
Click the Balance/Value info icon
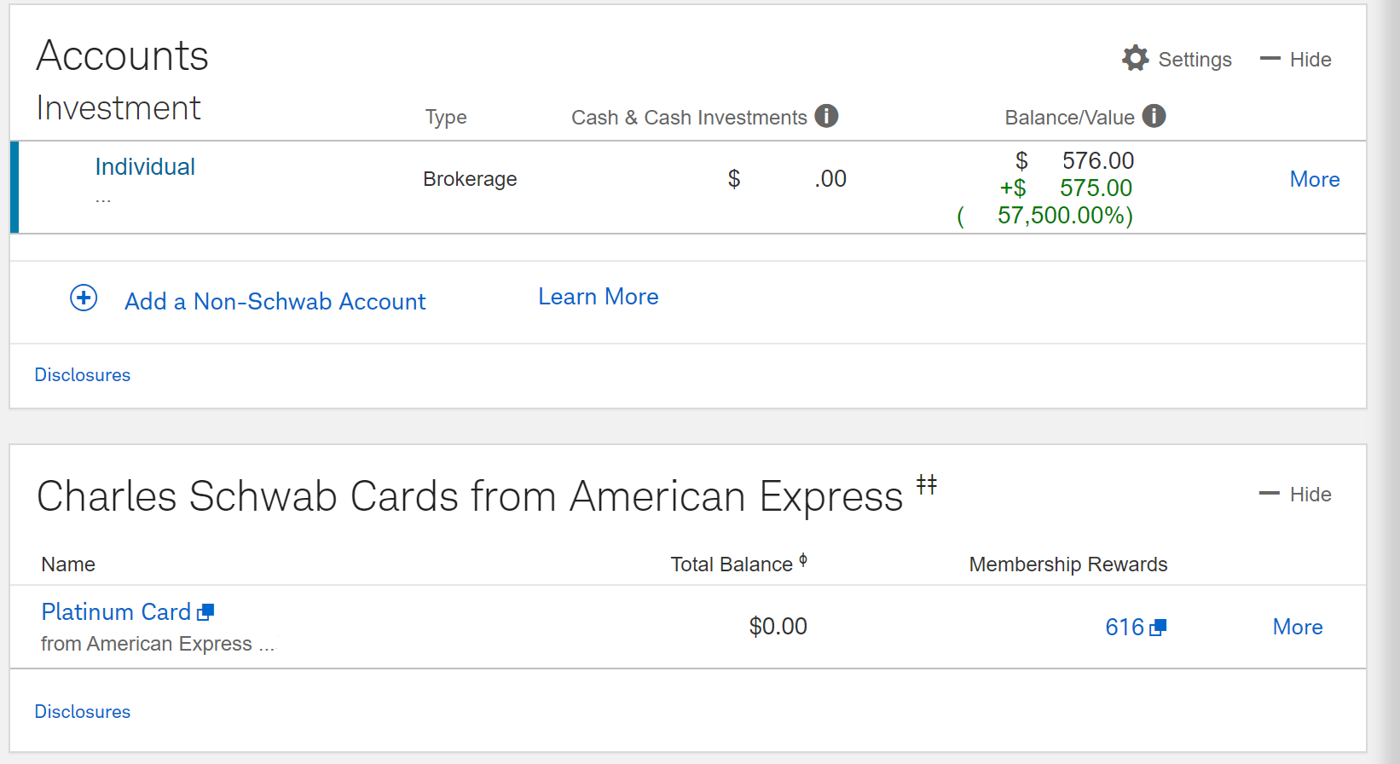[1154, 116]
